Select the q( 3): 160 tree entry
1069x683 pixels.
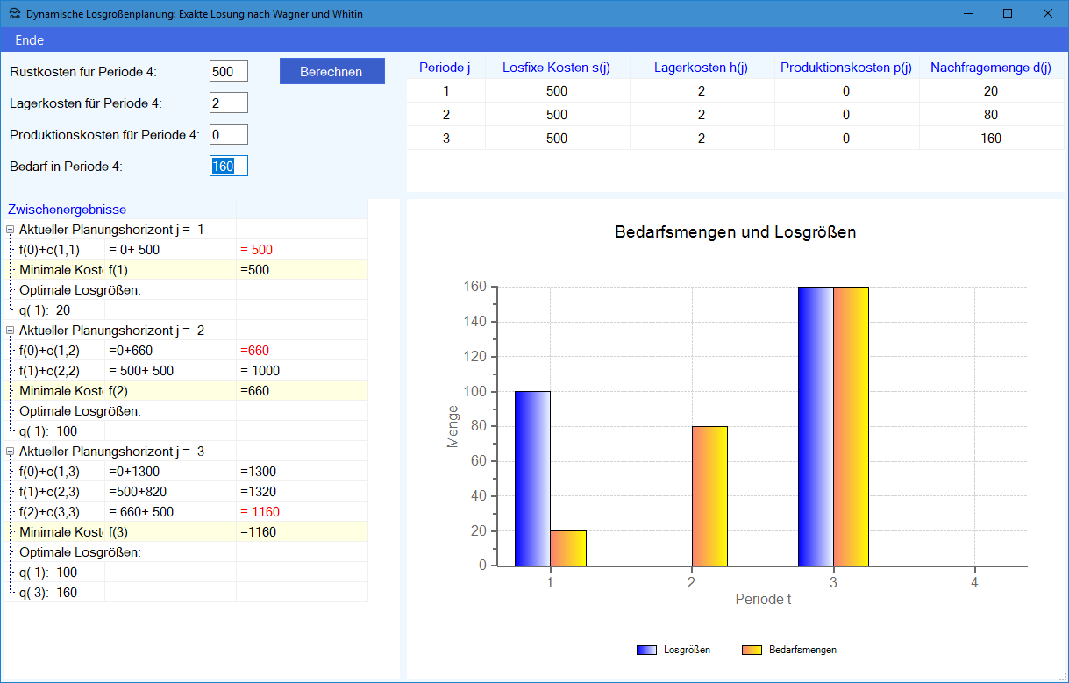[48, 593]
